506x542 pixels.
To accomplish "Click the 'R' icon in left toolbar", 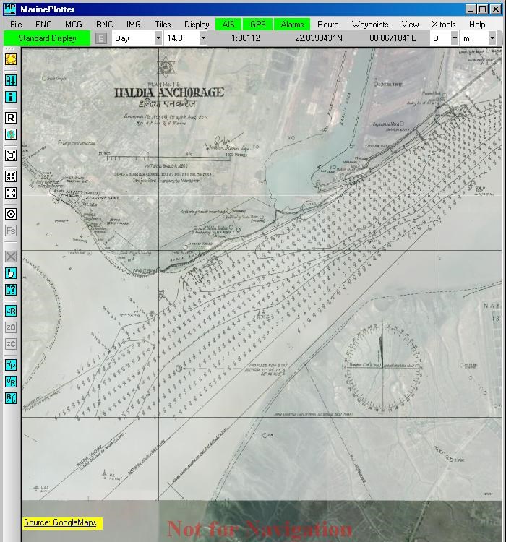I will (x=11, y=118).
